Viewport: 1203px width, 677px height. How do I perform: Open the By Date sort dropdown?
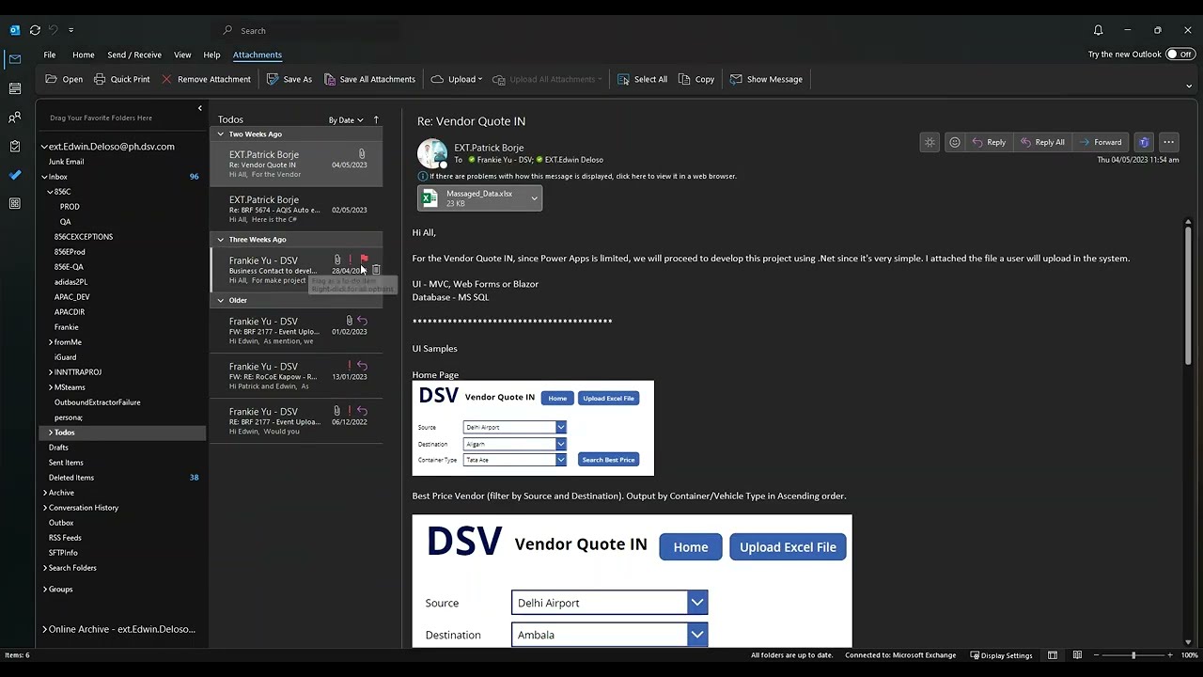pos(346,120)
